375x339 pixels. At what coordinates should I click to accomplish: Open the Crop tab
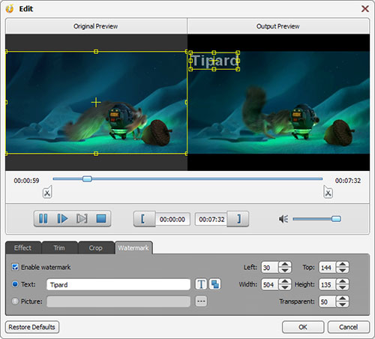coord(96,247)
